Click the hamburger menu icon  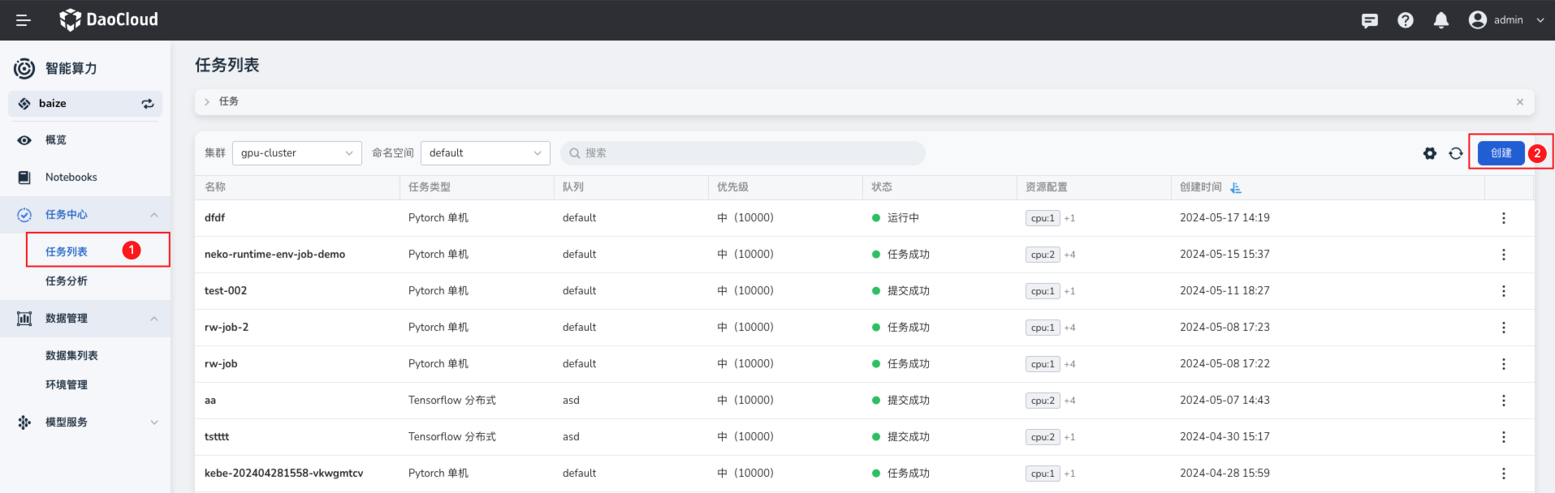pos(24,20)
